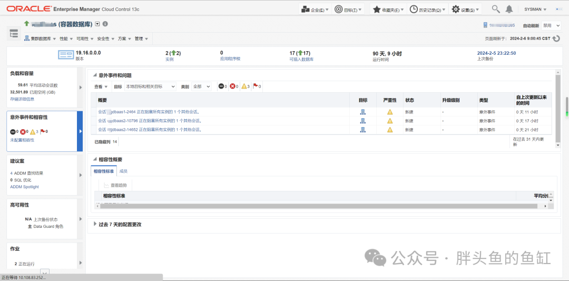Open the 可用性 menu
This screenshot has width=569, height=281.
coord(85,38)
